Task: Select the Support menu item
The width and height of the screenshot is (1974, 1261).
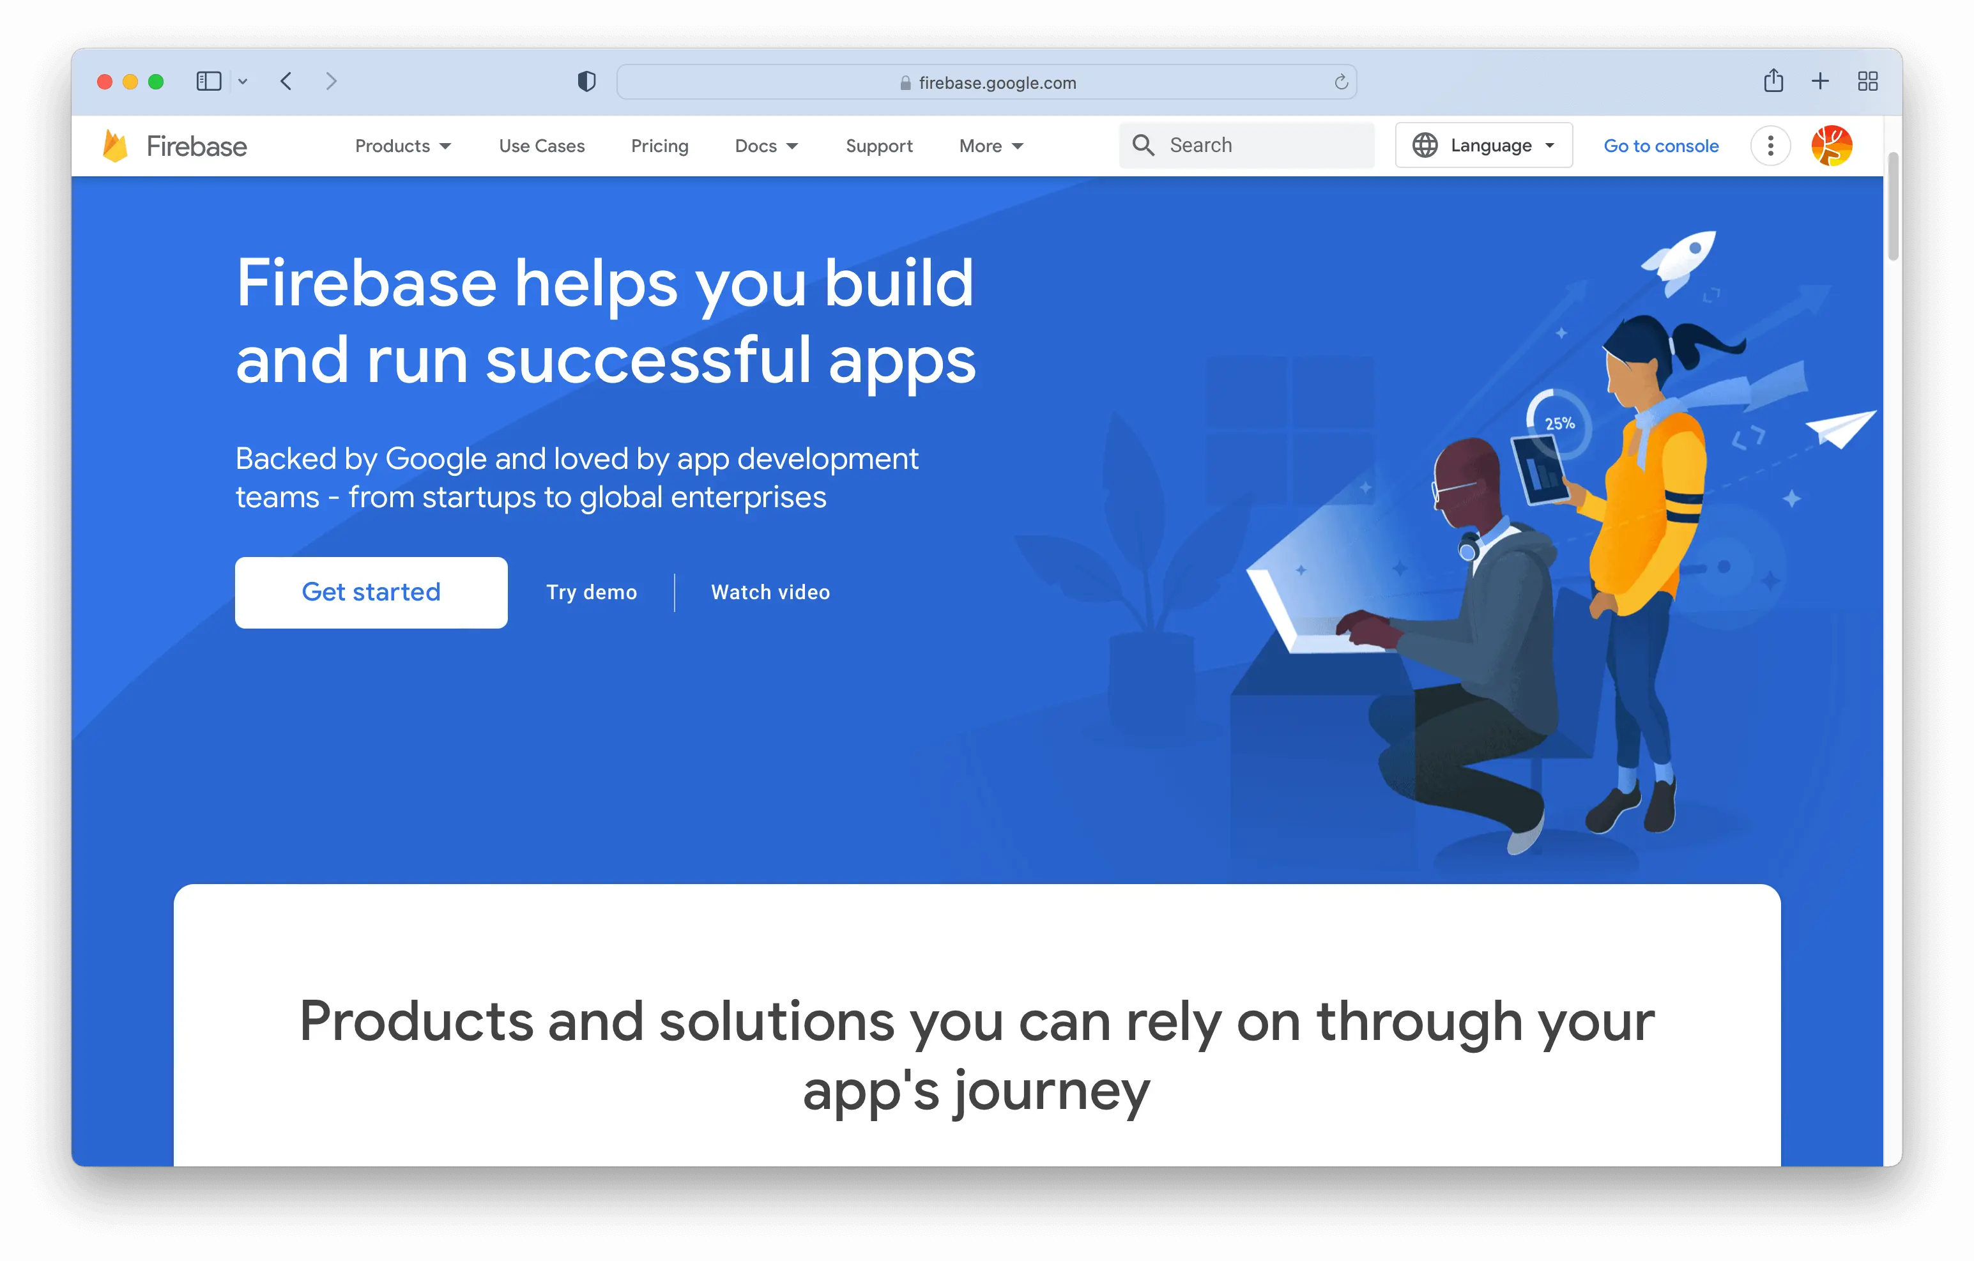Action: (x=878, y=144)
